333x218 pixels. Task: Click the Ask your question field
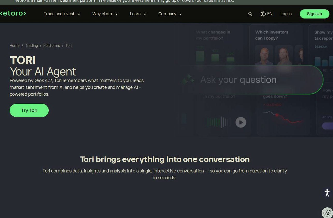tap(255, 80)
